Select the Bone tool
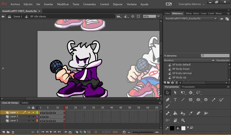231x135 pixels. pyautogui.click(x=168, y=113)
